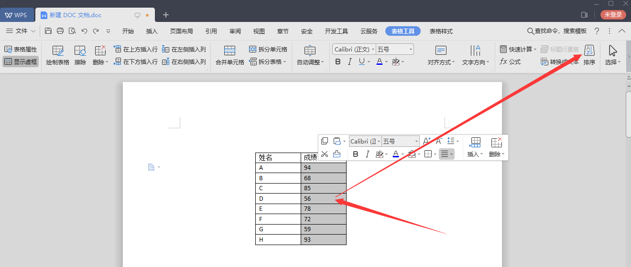Toggle Show Gridlines (显示虚框)

click(21, 62)
